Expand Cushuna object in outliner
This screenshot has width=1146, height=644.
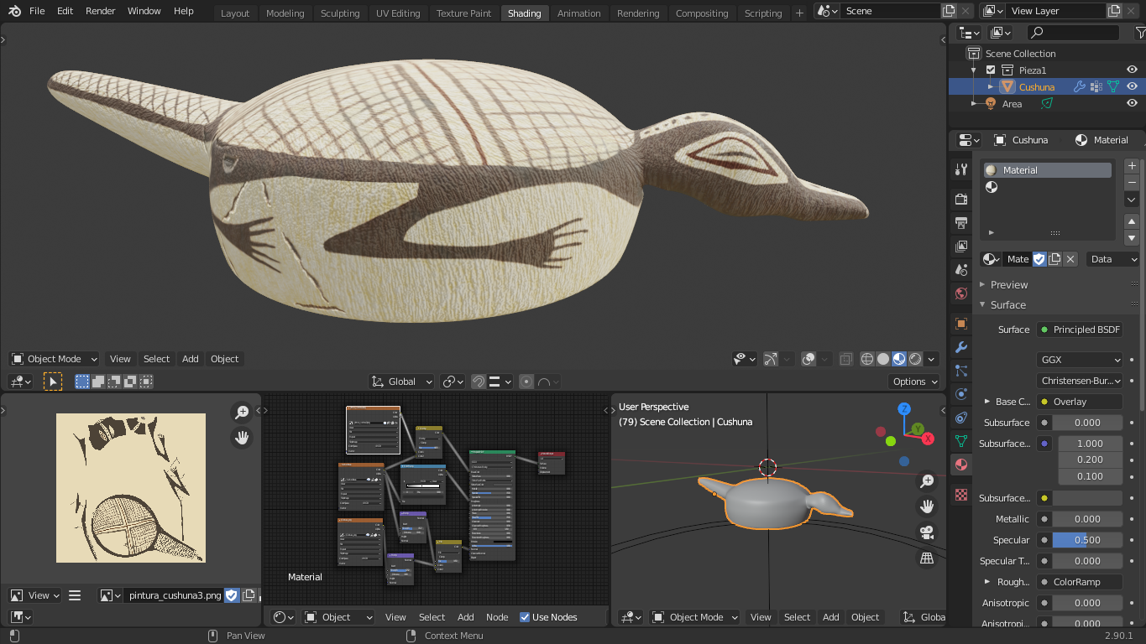tap(991, 86)
